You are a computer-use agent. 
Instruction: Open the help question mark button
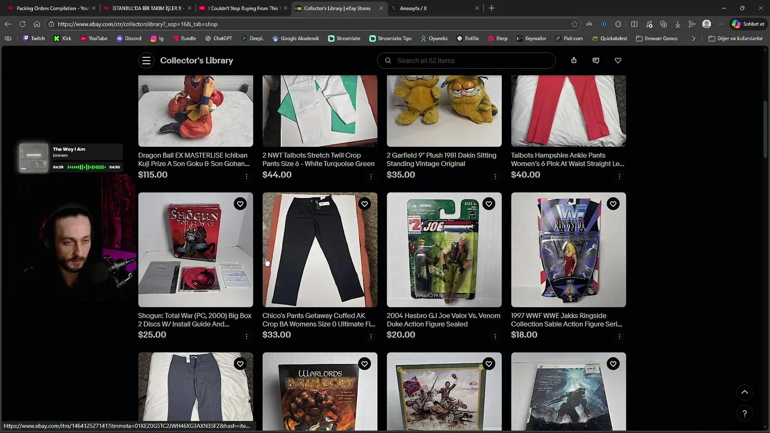click(x=745, y=414)
